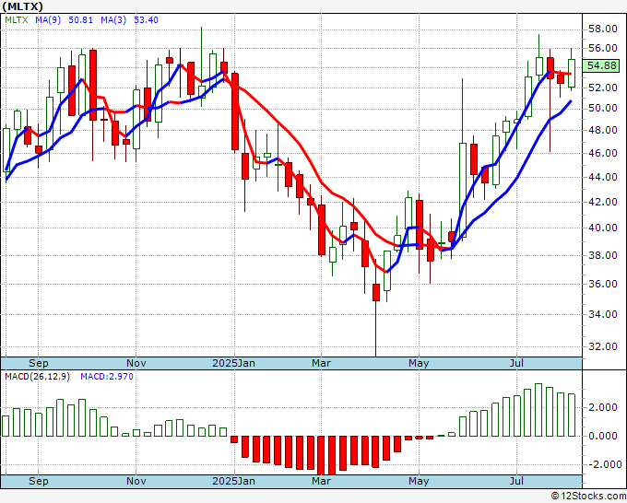Screen dimensions: 627x503
Task: Click Mar on the MACD panel time axis
Action: [x=322, y=481]
